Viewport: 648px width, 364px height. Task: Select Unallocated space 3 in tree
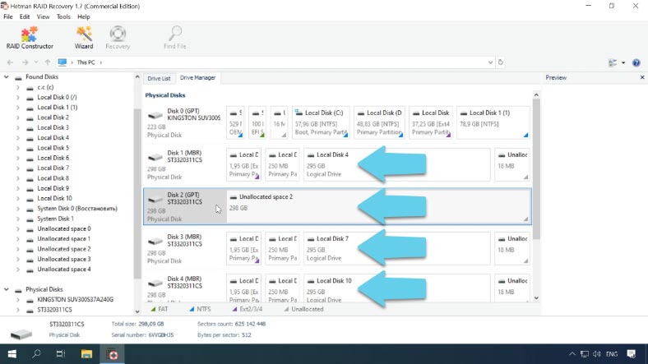pos(64,259)
